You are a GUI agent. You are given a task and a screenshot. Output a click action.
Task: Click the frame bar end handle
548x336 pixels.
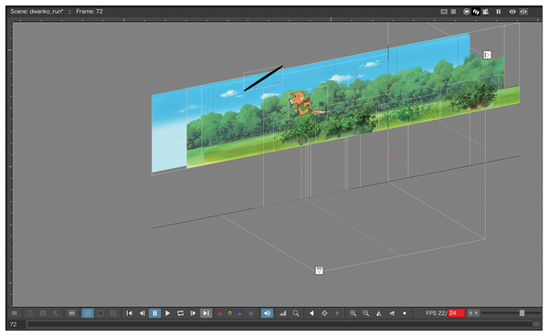pos(536,324)
